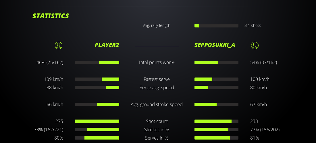The height and width of the screenshot is (143, 316).
Task: Click the STATISTICS section title
Action: [x=51, y=16]
